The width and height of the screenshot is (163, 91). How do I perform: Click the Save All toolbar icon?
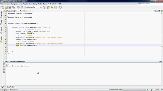click(x=13, y=7)
